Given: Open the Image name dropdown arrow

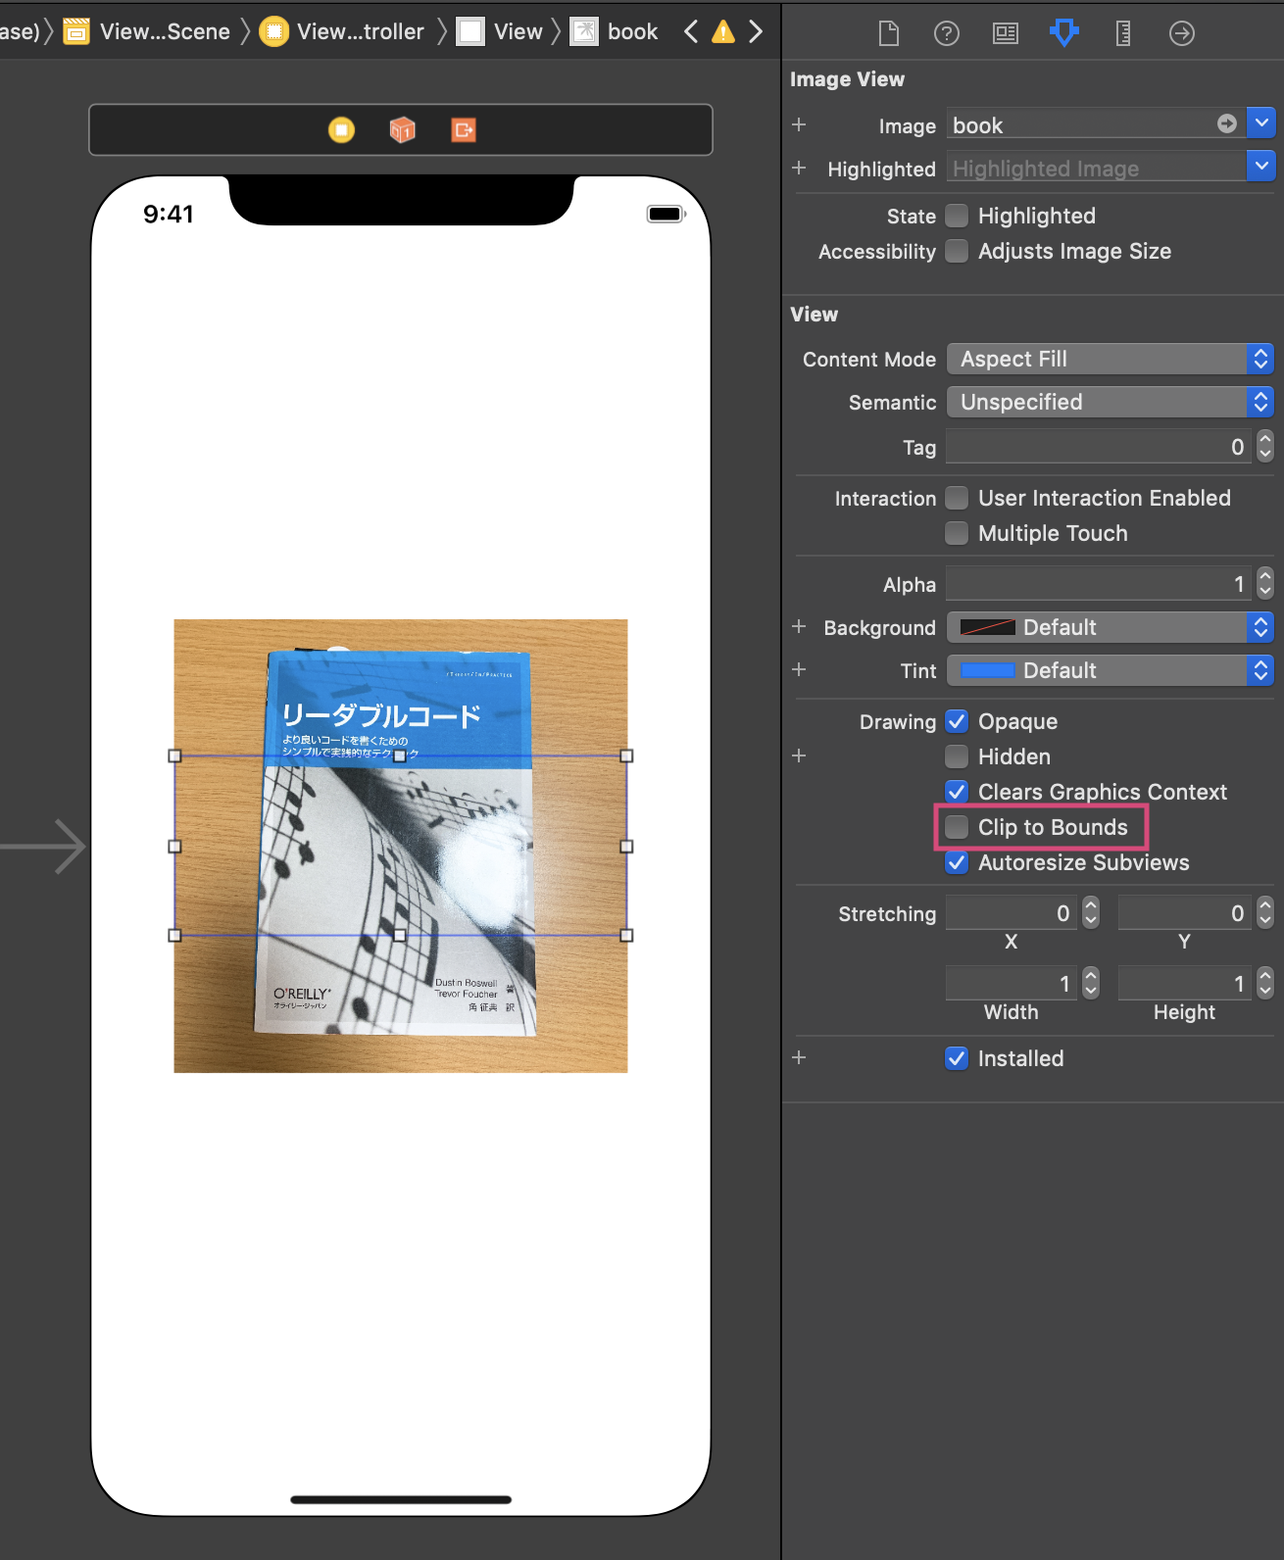Looking at the screenshot, I should pos(1261,123).
